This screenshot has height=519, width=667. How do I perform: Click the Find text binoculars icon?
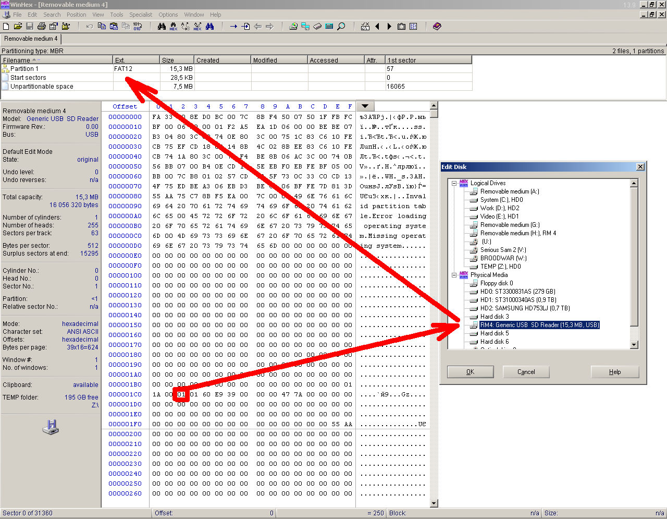[x=162, y=26]
